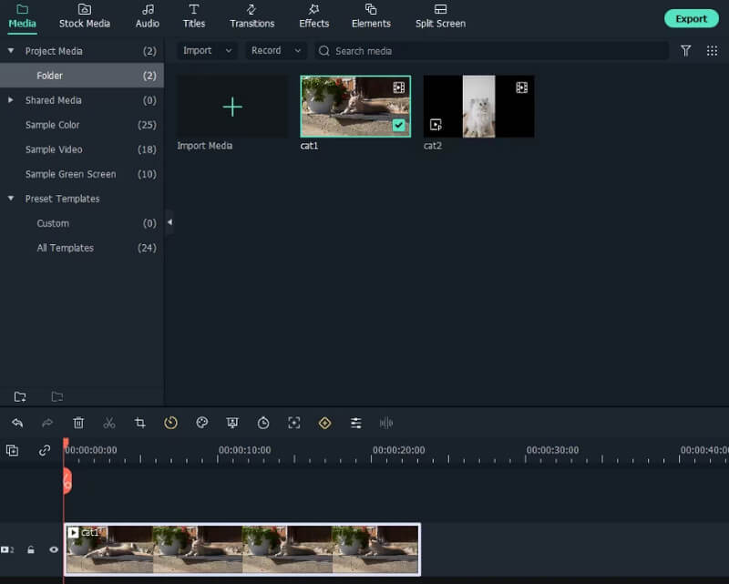This screenshot has height=584, width=729.
Task: Open the Elements tab
Action: (371, 16)
